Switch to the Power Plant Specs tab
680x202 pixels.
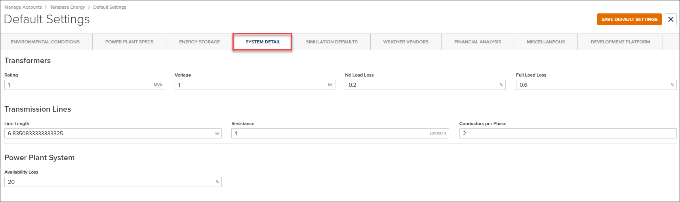point(130,42)
